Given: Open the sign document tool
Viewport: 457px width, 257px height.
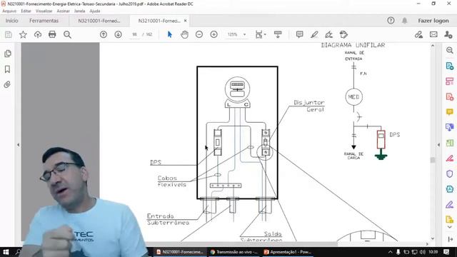Looking at the screenshot, I should tap(328, 35).
